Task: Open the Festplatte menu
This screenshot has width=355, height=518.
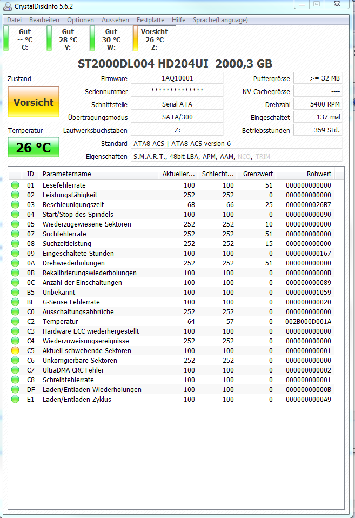Action: (x=150, y=20)
